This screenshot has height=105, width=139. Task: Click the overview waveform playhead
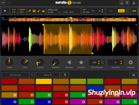point(72,20)
